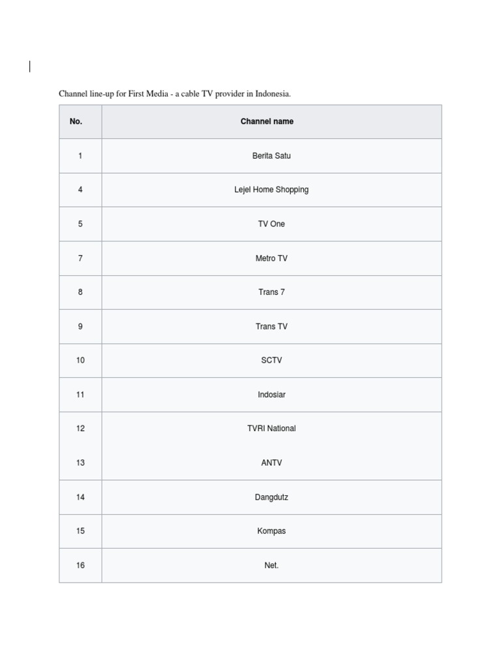This screenshot has height=668, width=501.
Task: Click the First Media caption text
Action: (175, 94)
